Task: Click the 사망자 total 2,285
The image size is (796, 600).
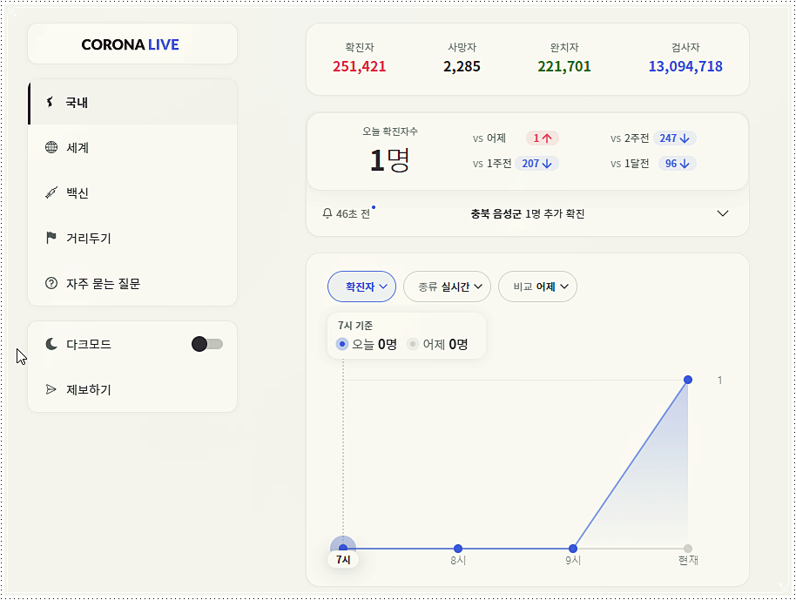Action: pos(462,66)
